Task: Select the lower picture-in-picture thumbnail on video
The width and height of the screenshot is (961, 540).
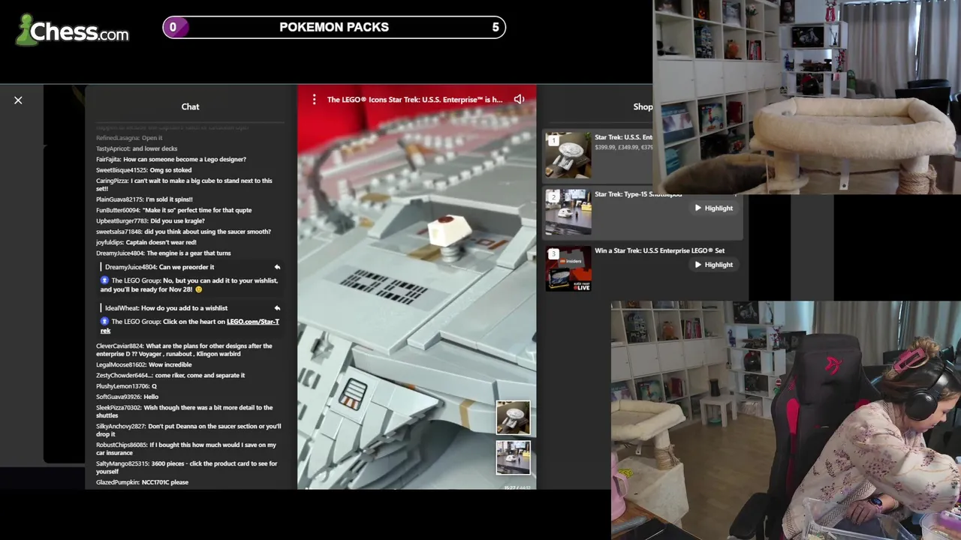Action: (x=513, y=457)
